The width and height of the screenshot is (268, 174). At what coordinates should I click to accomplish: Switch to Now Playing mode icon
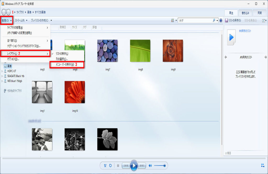(x=263, y=165)
